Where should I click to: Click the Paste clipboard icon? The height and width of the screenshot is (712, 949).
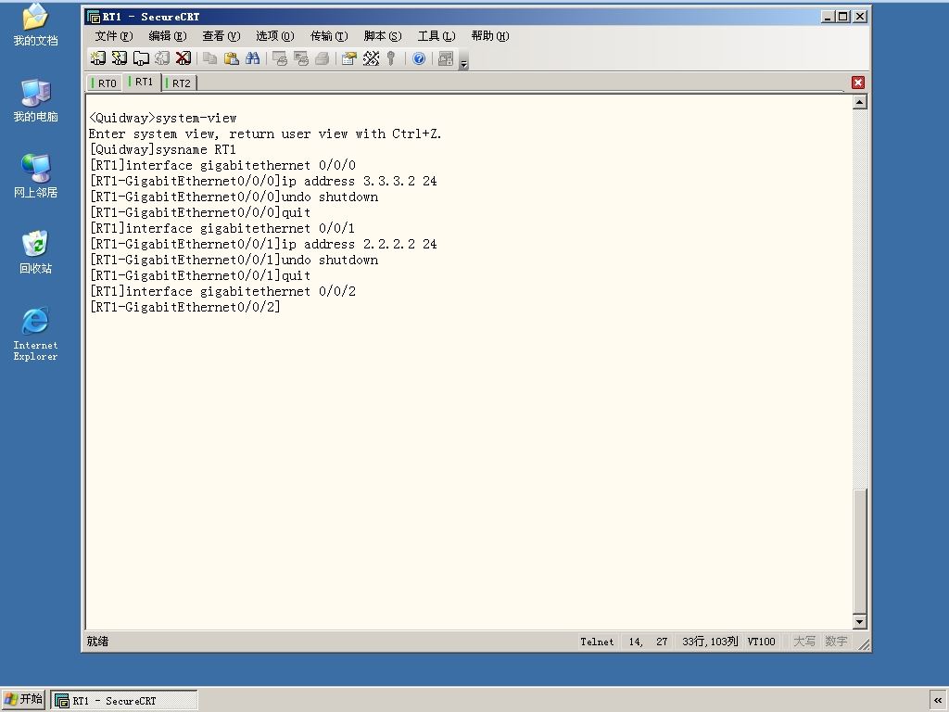[231, 58]
